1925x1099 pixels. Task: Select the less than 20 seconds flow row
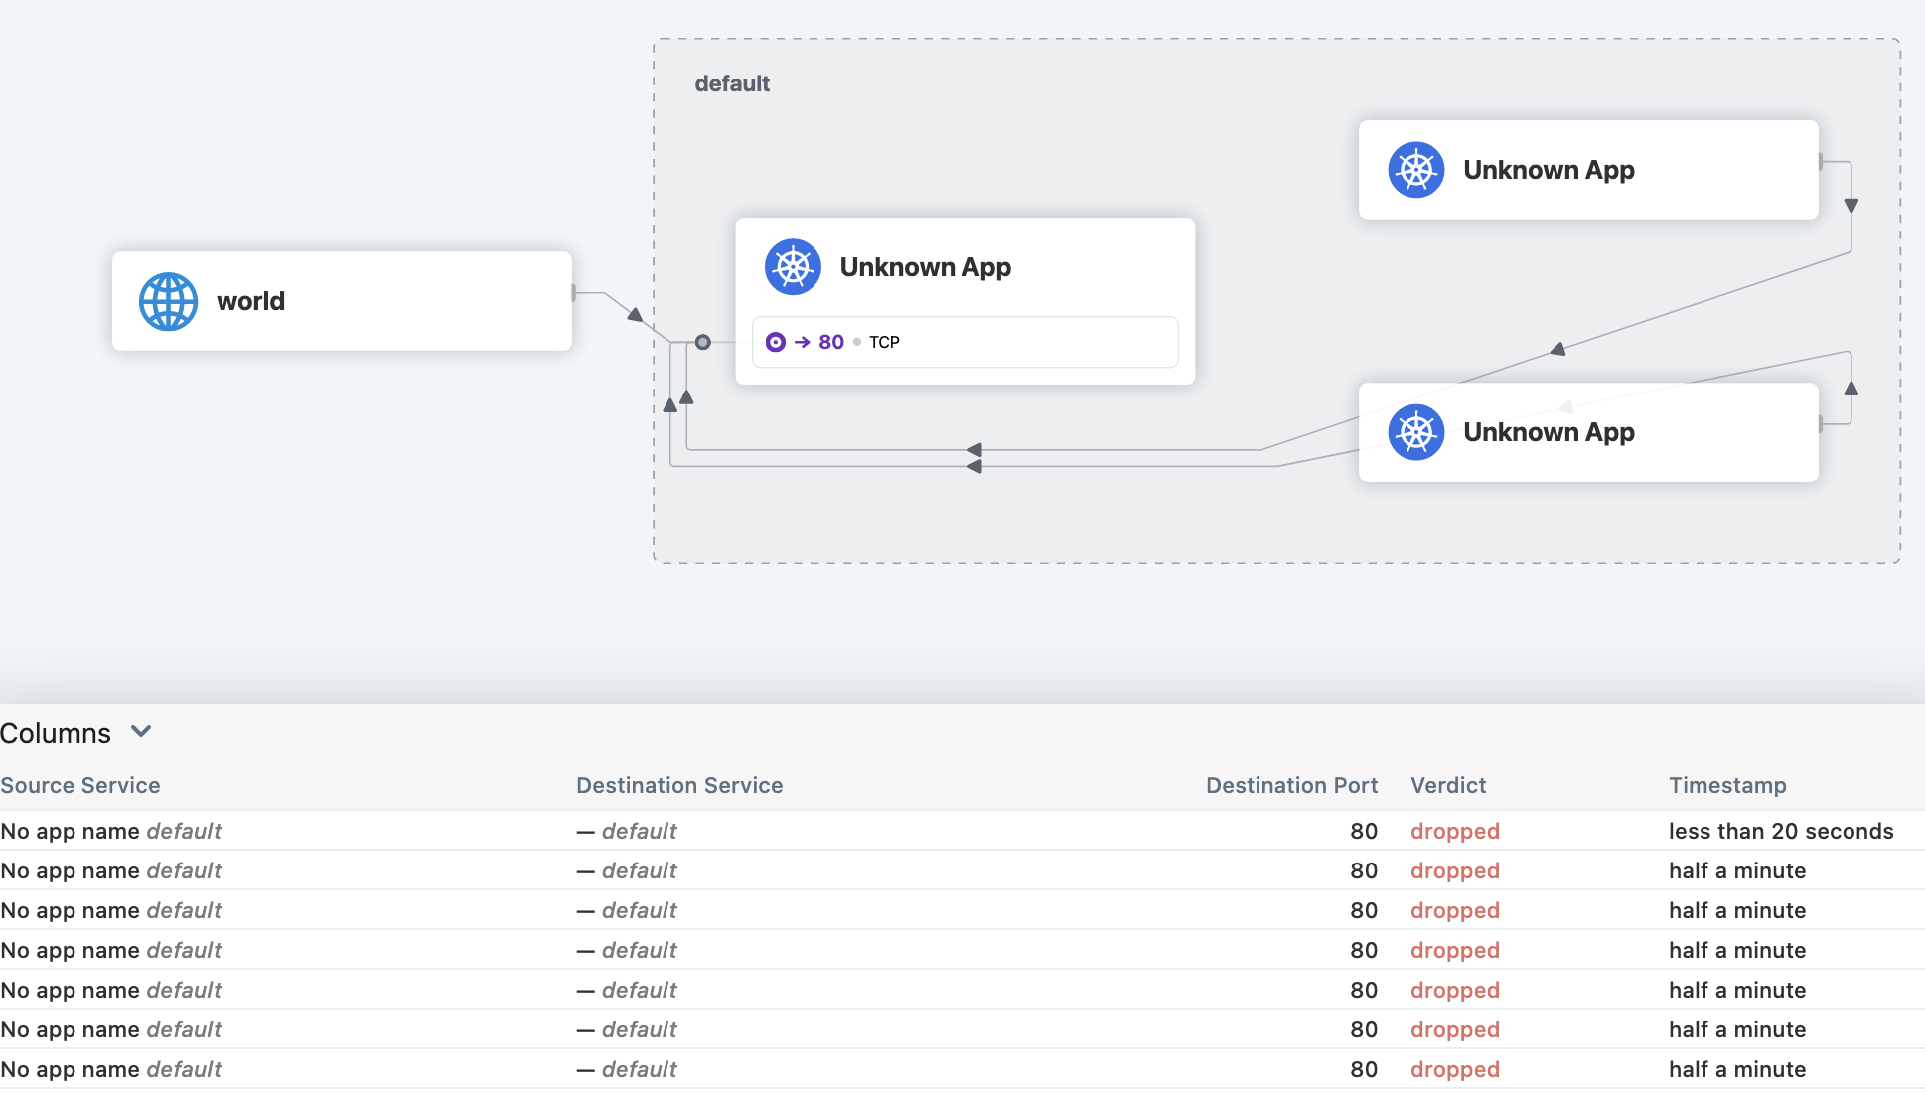coord(1780,831)
